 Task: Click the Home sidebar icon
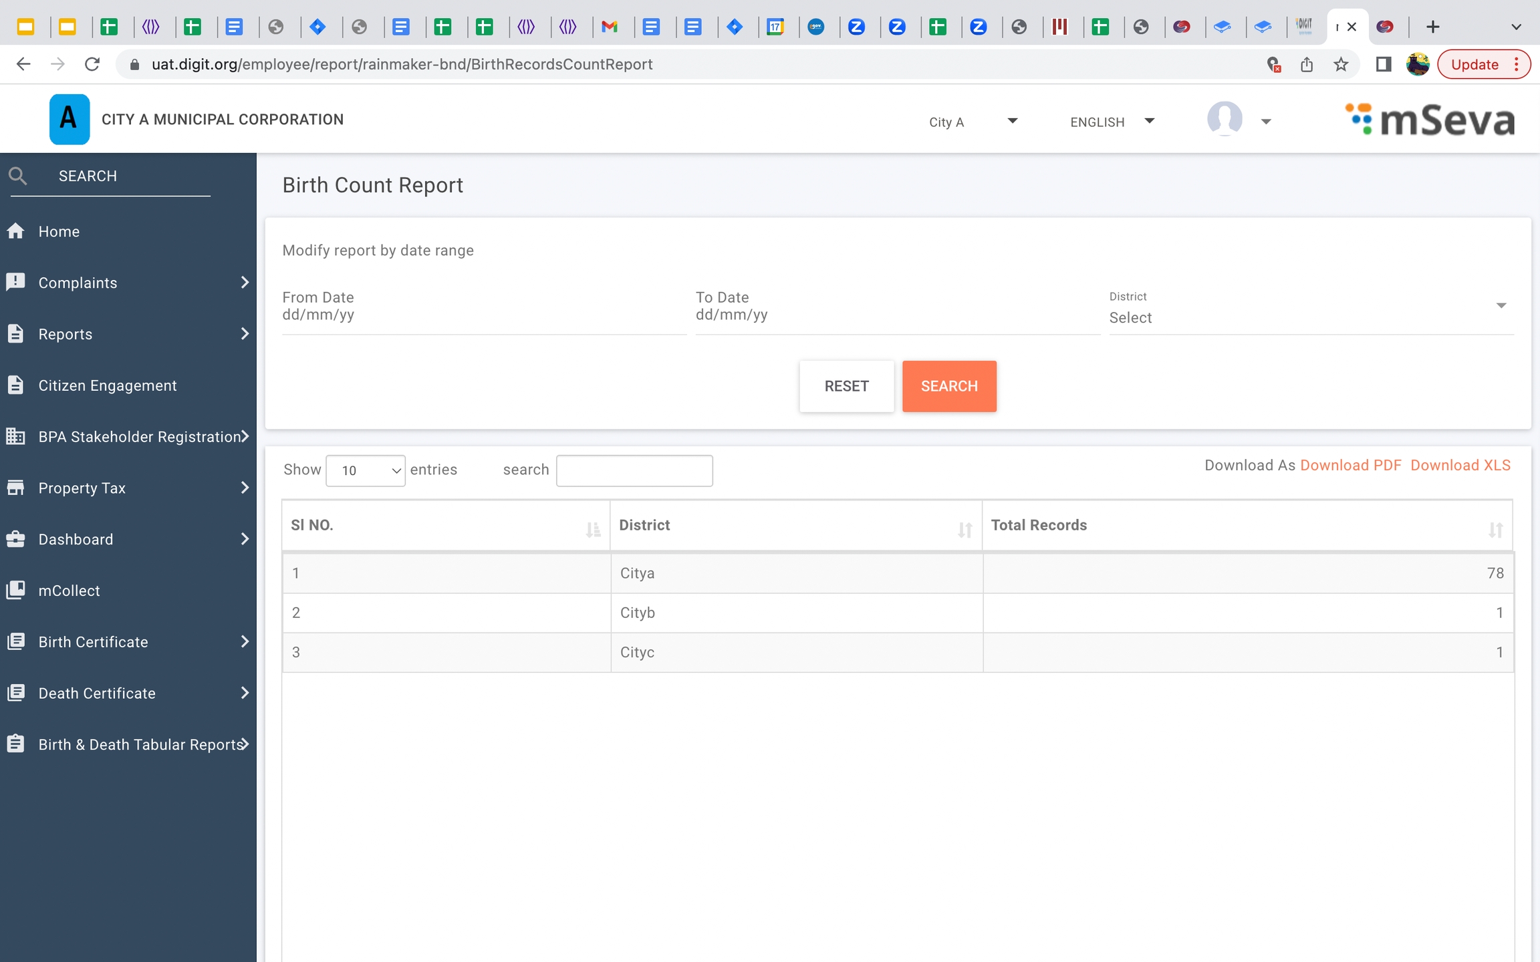[x=16, y=231]
